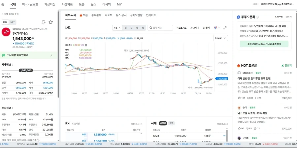Select the 일 daily chart period
Screen dimensions: 297x149
coord(126,28)
